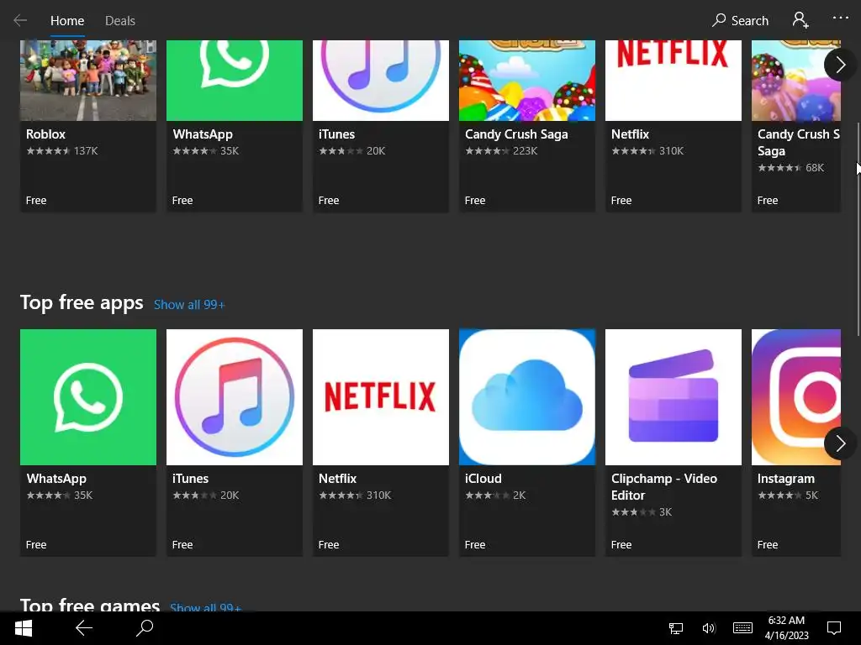
Task: Open the Clipchamp clapperboard icon
Action: (x=673, y=397)
